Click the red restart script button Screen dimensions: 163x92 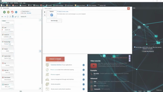click(x=12, y=12)
